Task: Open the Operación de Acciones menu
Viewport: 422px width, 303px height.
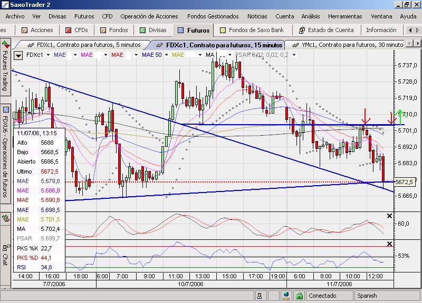Action: point(149,16)
